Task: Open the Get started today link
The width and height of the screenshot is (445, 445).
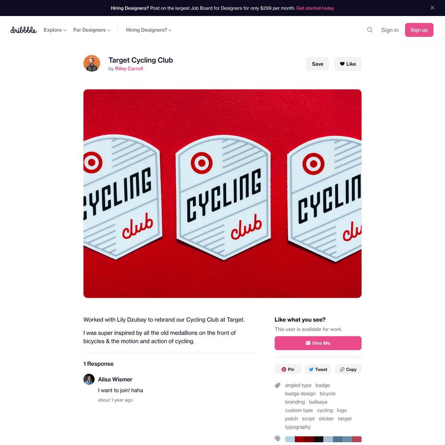Action: click(x=315, y=8)
